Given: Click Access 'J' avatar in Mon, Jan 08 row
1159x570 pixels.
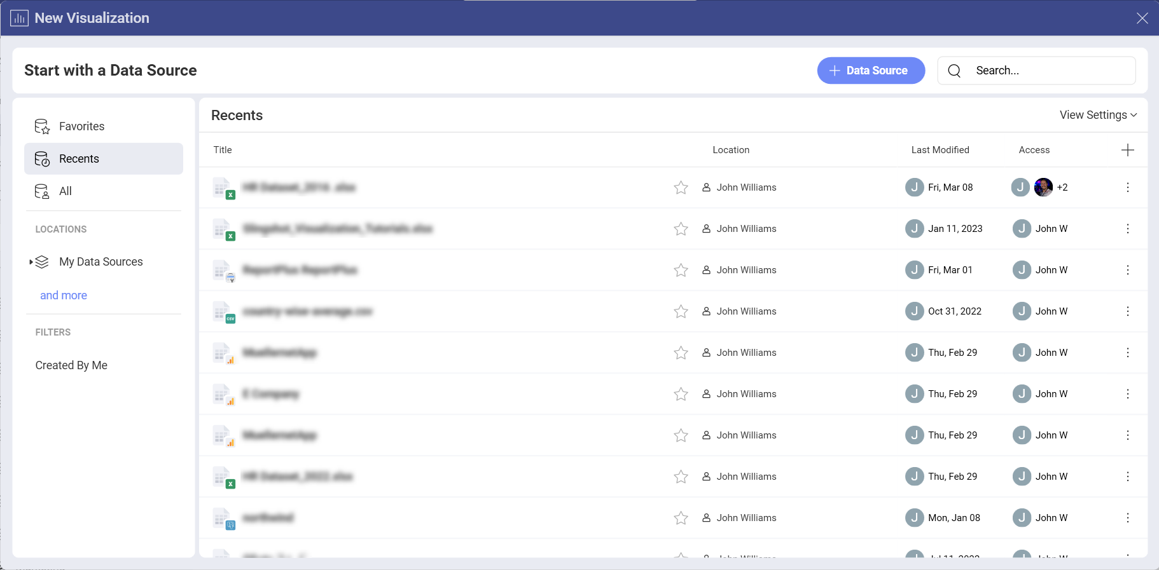Looking at the screenshot, I should (1022, 518).
